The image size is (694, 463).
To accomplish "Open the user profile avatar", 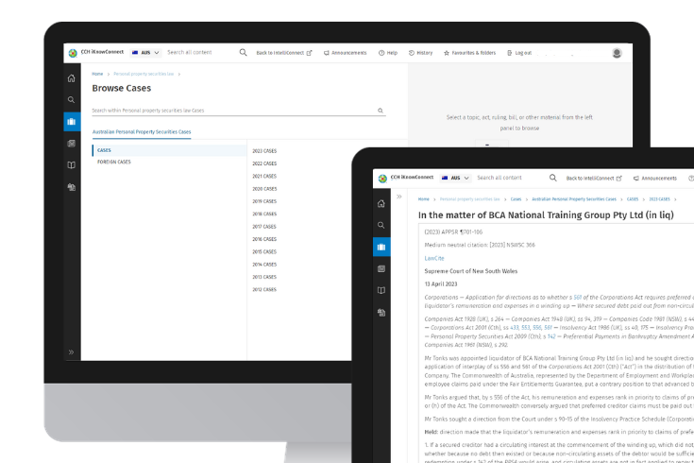I will point(617,53).
